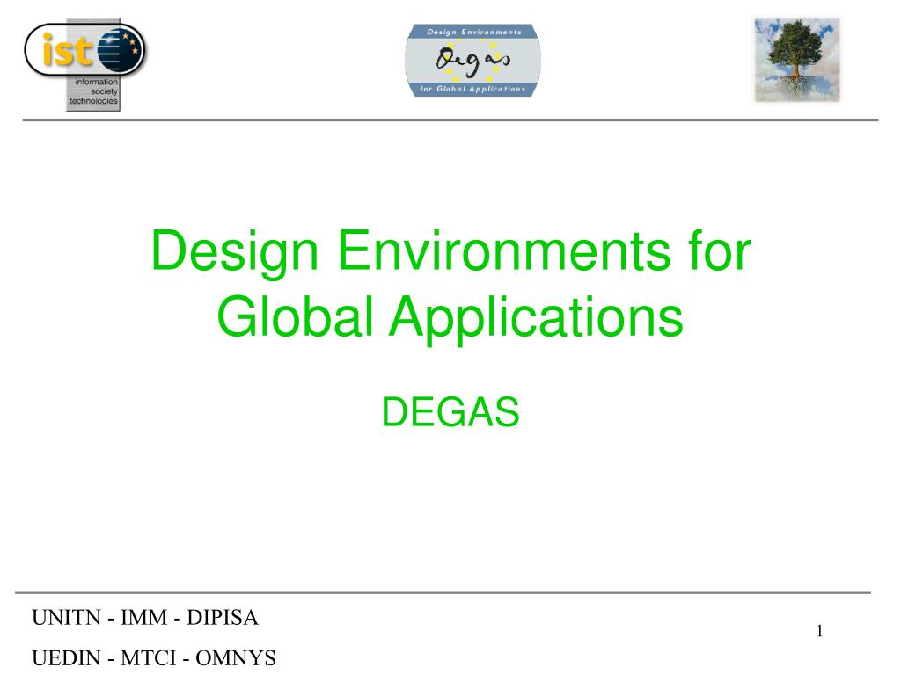Click the IST information society technologies logo
Viewport: 901px width, 675px height.
pyautogui.click(x=84, y=64)
